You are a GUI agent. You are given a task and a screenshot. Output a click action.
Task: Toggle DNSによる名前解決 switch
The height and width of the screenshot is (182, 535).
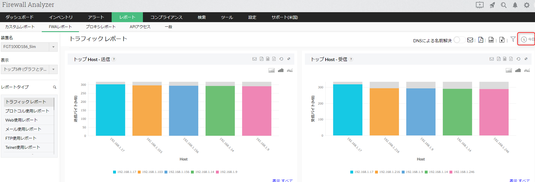[459, 40]
